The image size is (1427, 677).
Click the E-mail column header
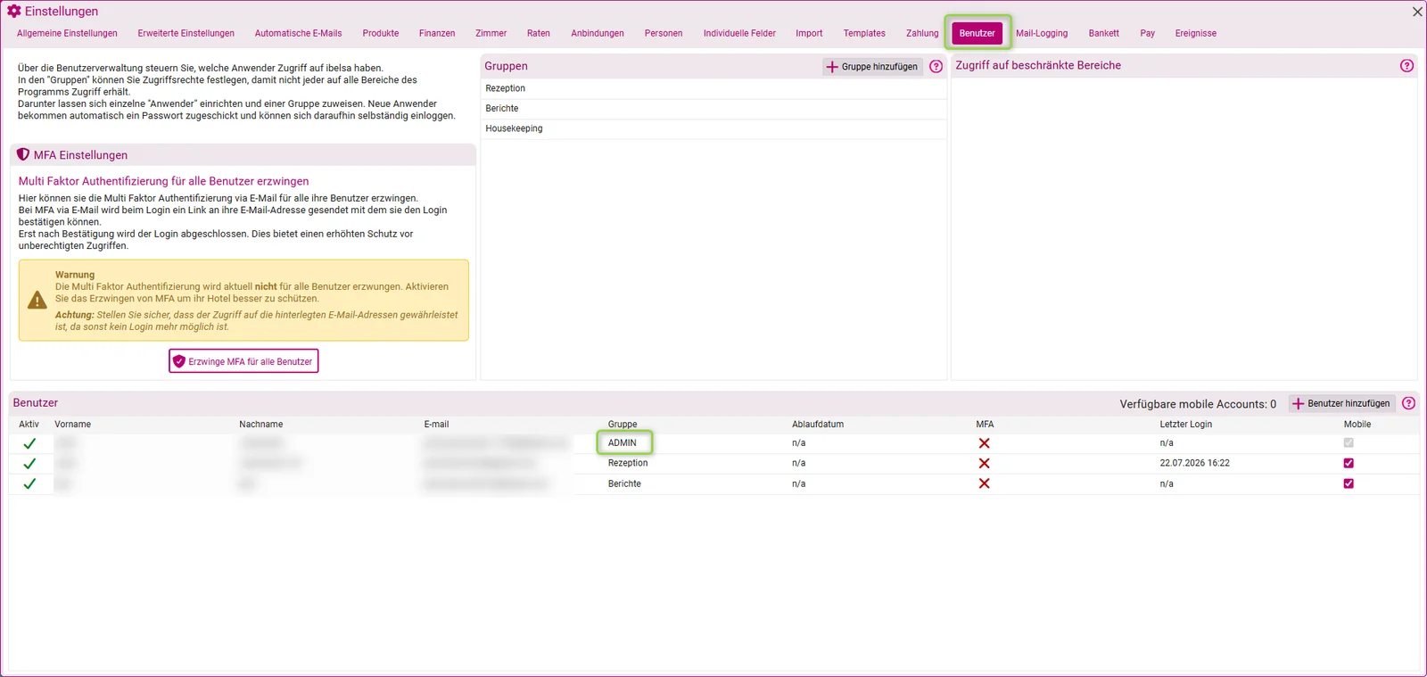tap(436, 425)
